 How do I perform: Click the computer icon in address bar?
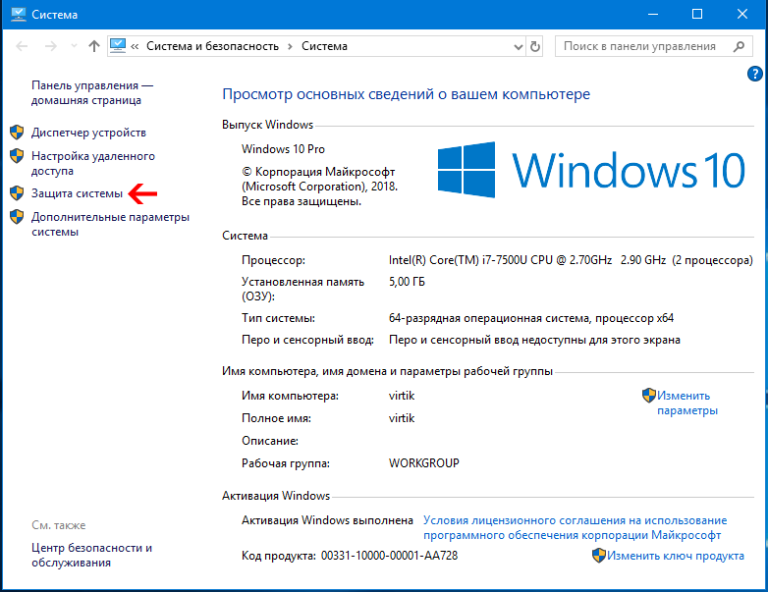(118, 46)
